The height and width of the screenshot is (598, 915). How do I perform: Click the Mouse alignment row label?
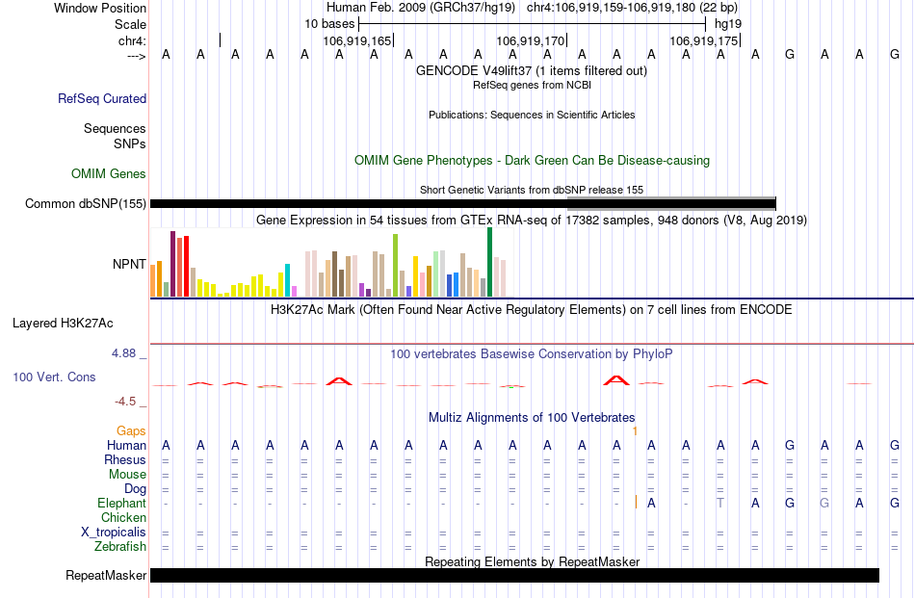pos(127,475)
